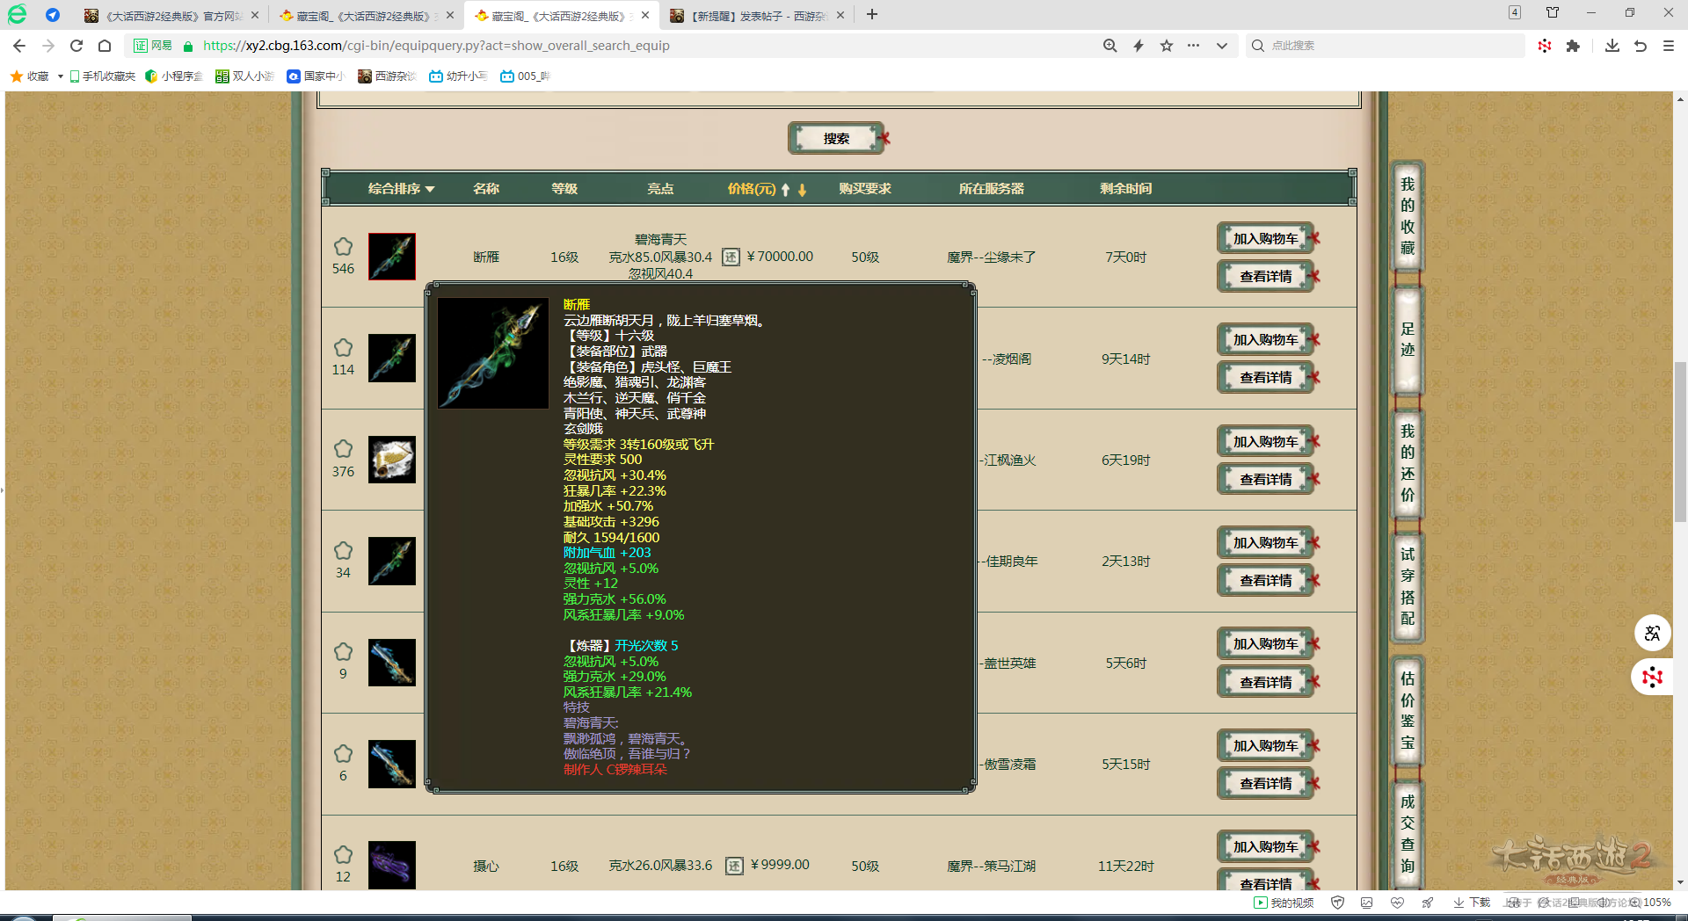Click the 摄心 weapon thumbnail
The height and width of the screenshot is (921, 1688).
392,865
